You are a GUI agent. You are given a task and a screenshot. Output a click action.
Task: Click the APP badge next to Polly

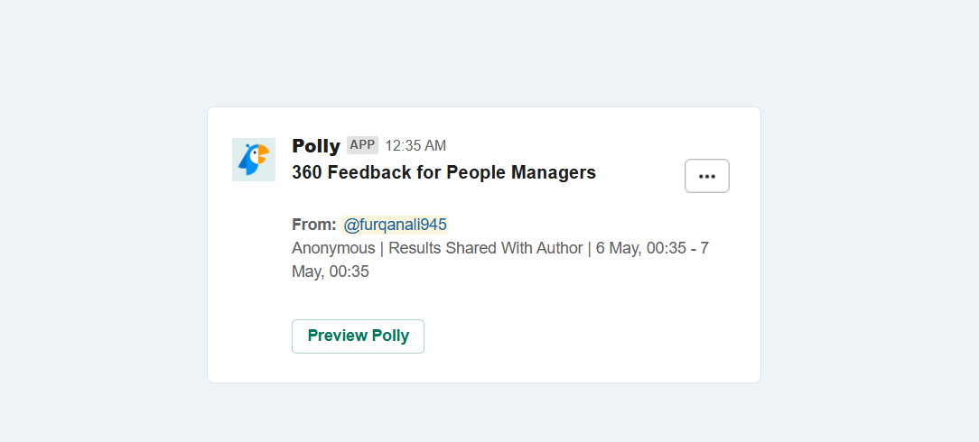point(362,145)
